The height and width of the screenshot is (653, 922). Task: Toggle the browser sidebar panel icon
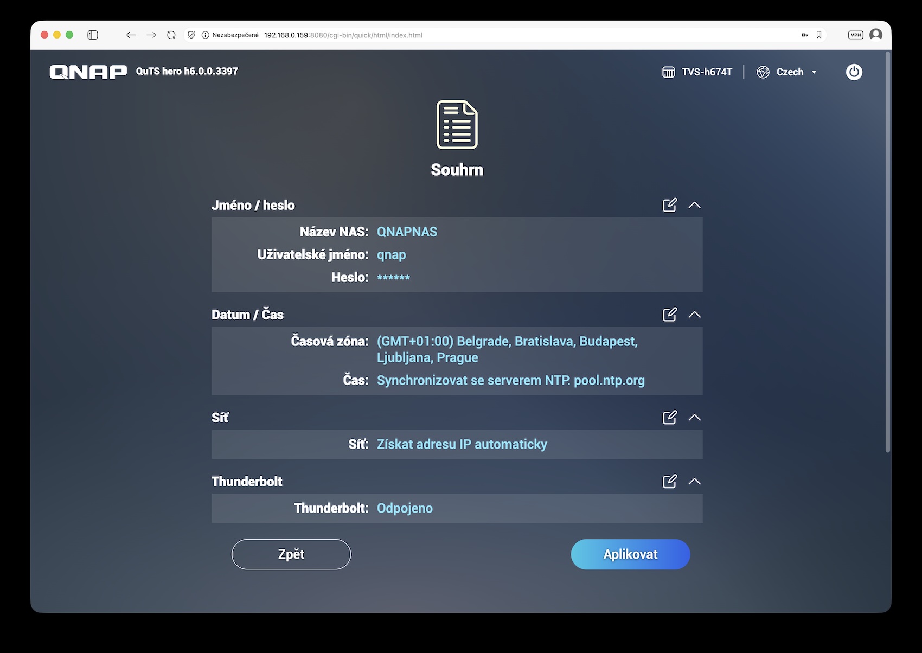[93, 35]
